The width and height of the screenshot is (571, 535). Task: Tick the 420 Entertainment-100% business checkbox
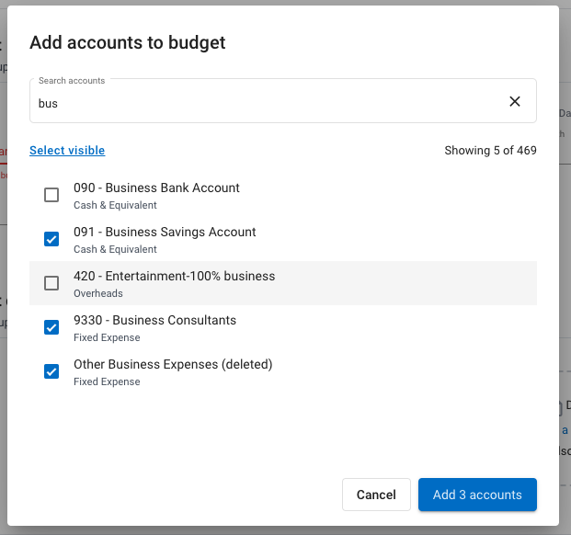point(51,283)
